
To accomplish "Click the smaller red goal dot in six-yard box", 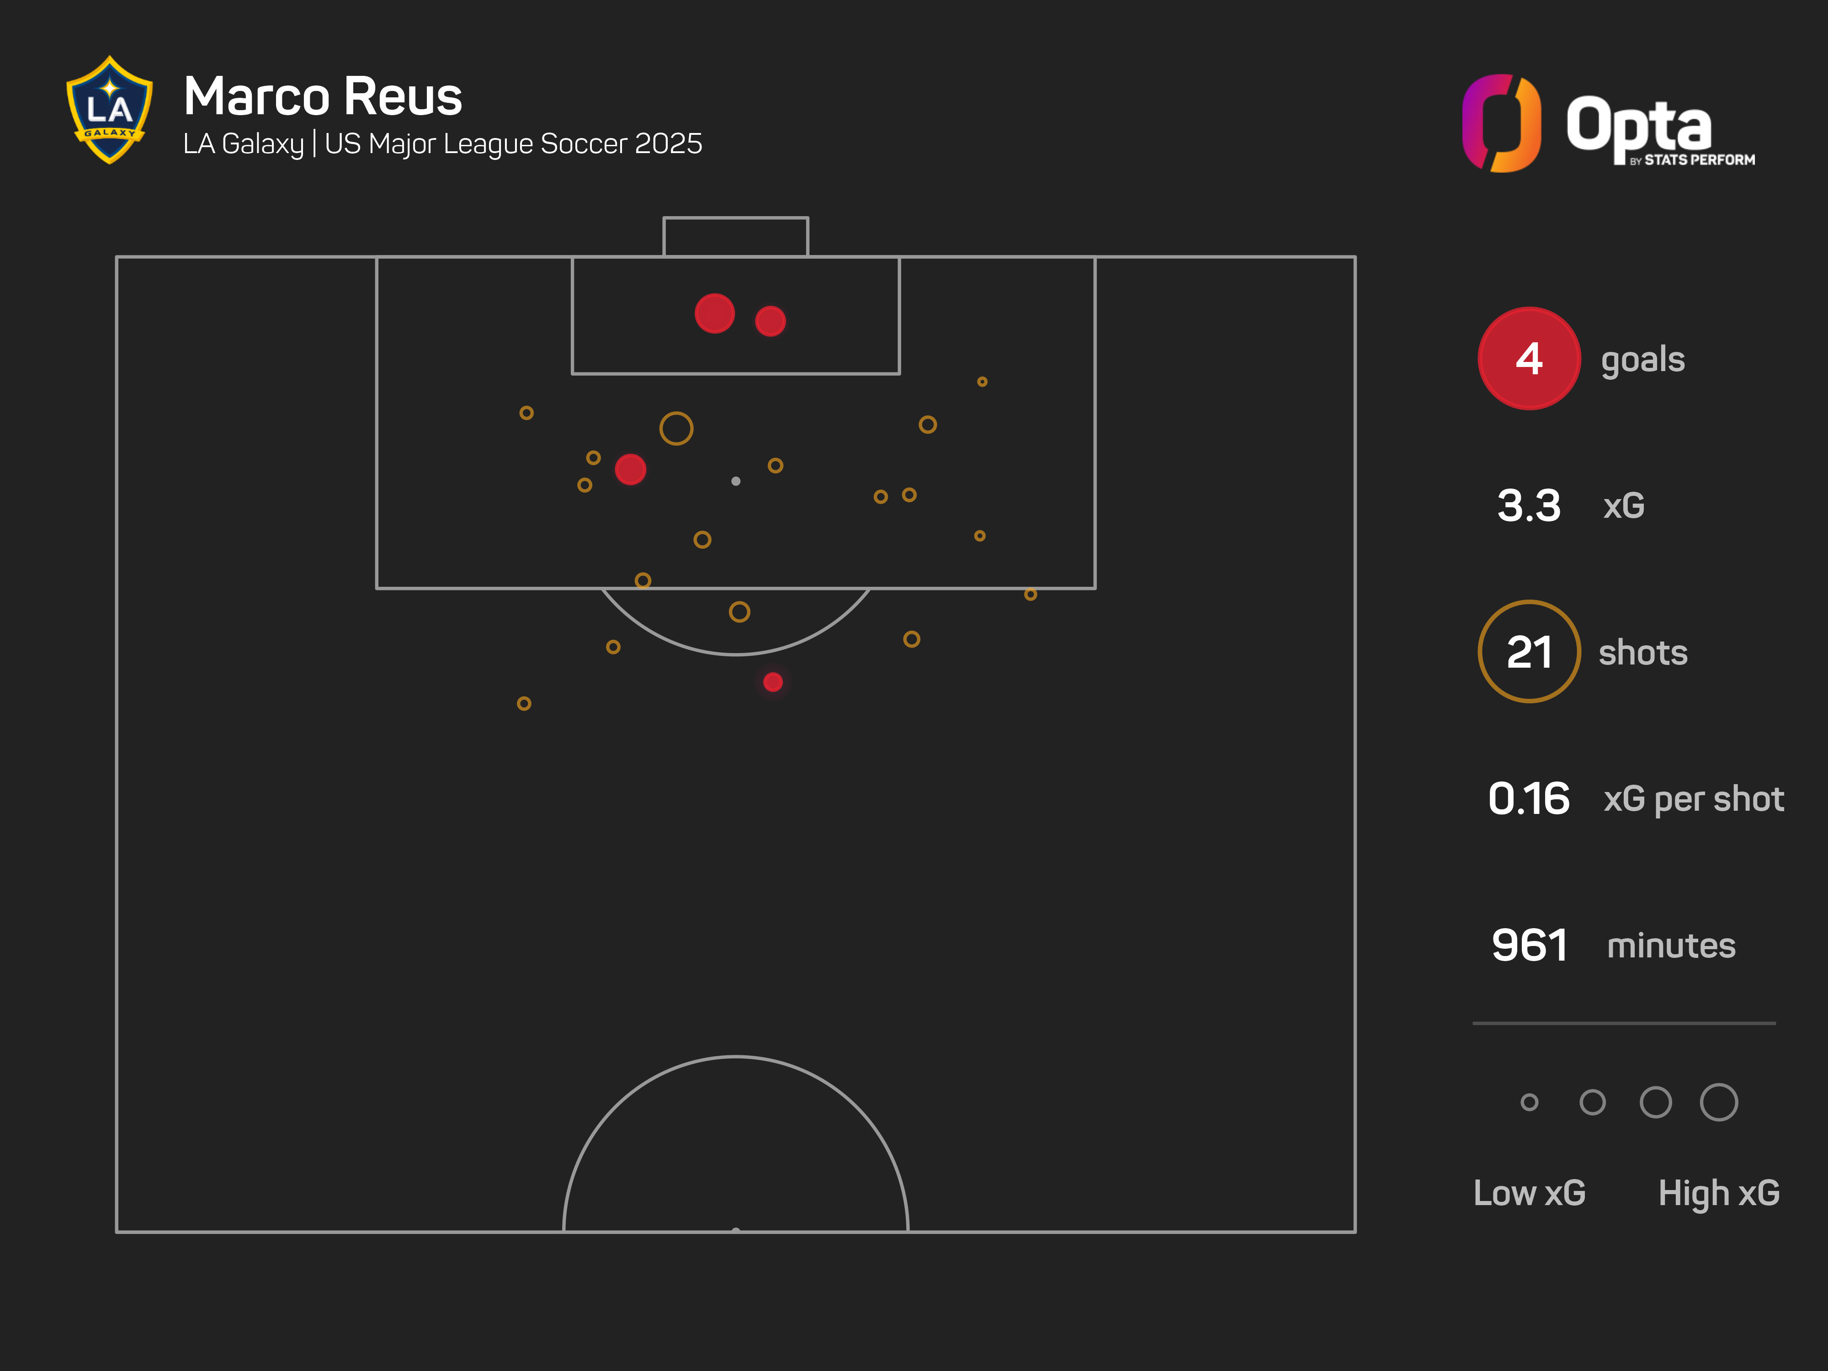I will [770, 321].
